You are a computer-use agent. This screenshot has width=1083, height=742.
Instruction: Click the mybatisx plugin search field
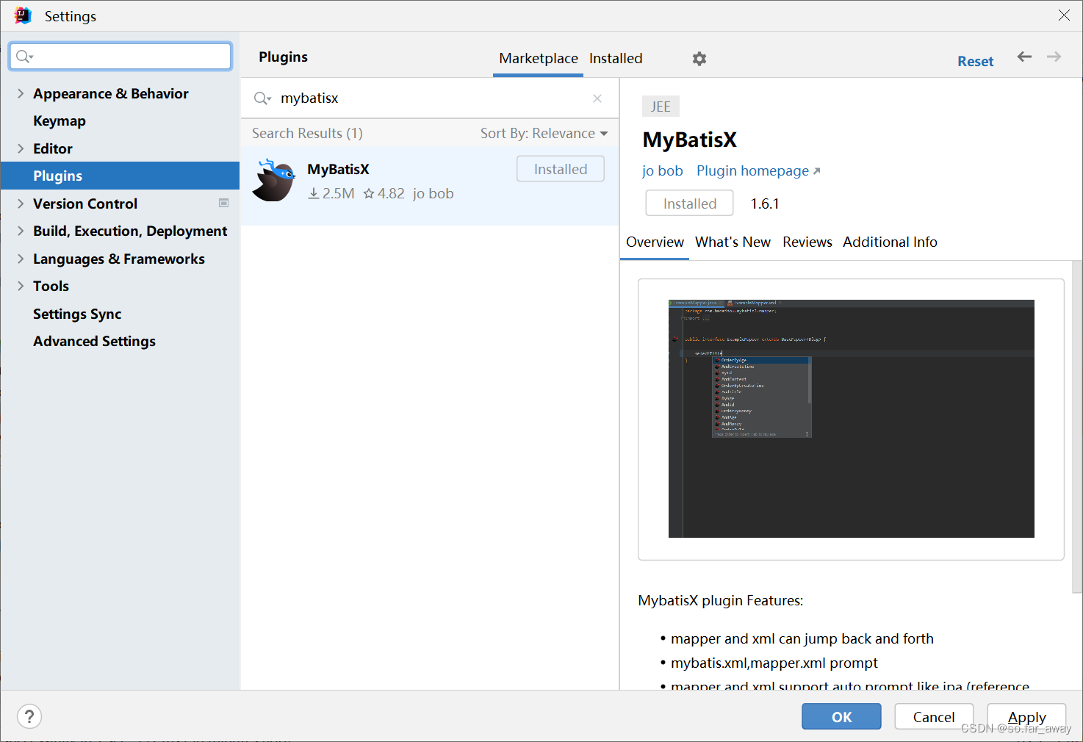click(430, 98)
